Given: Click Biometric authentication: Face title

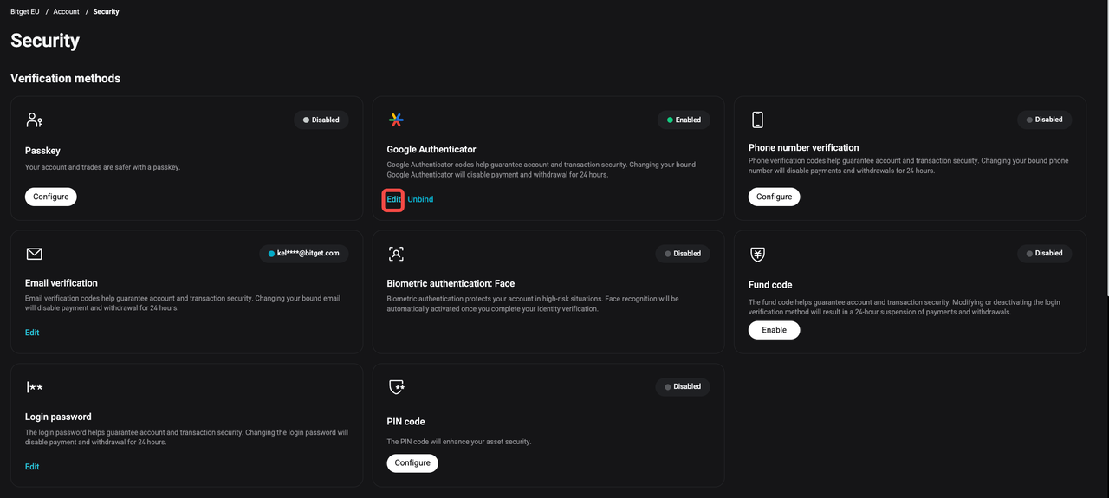Looking at the screenshot, I should click(451, 283).
